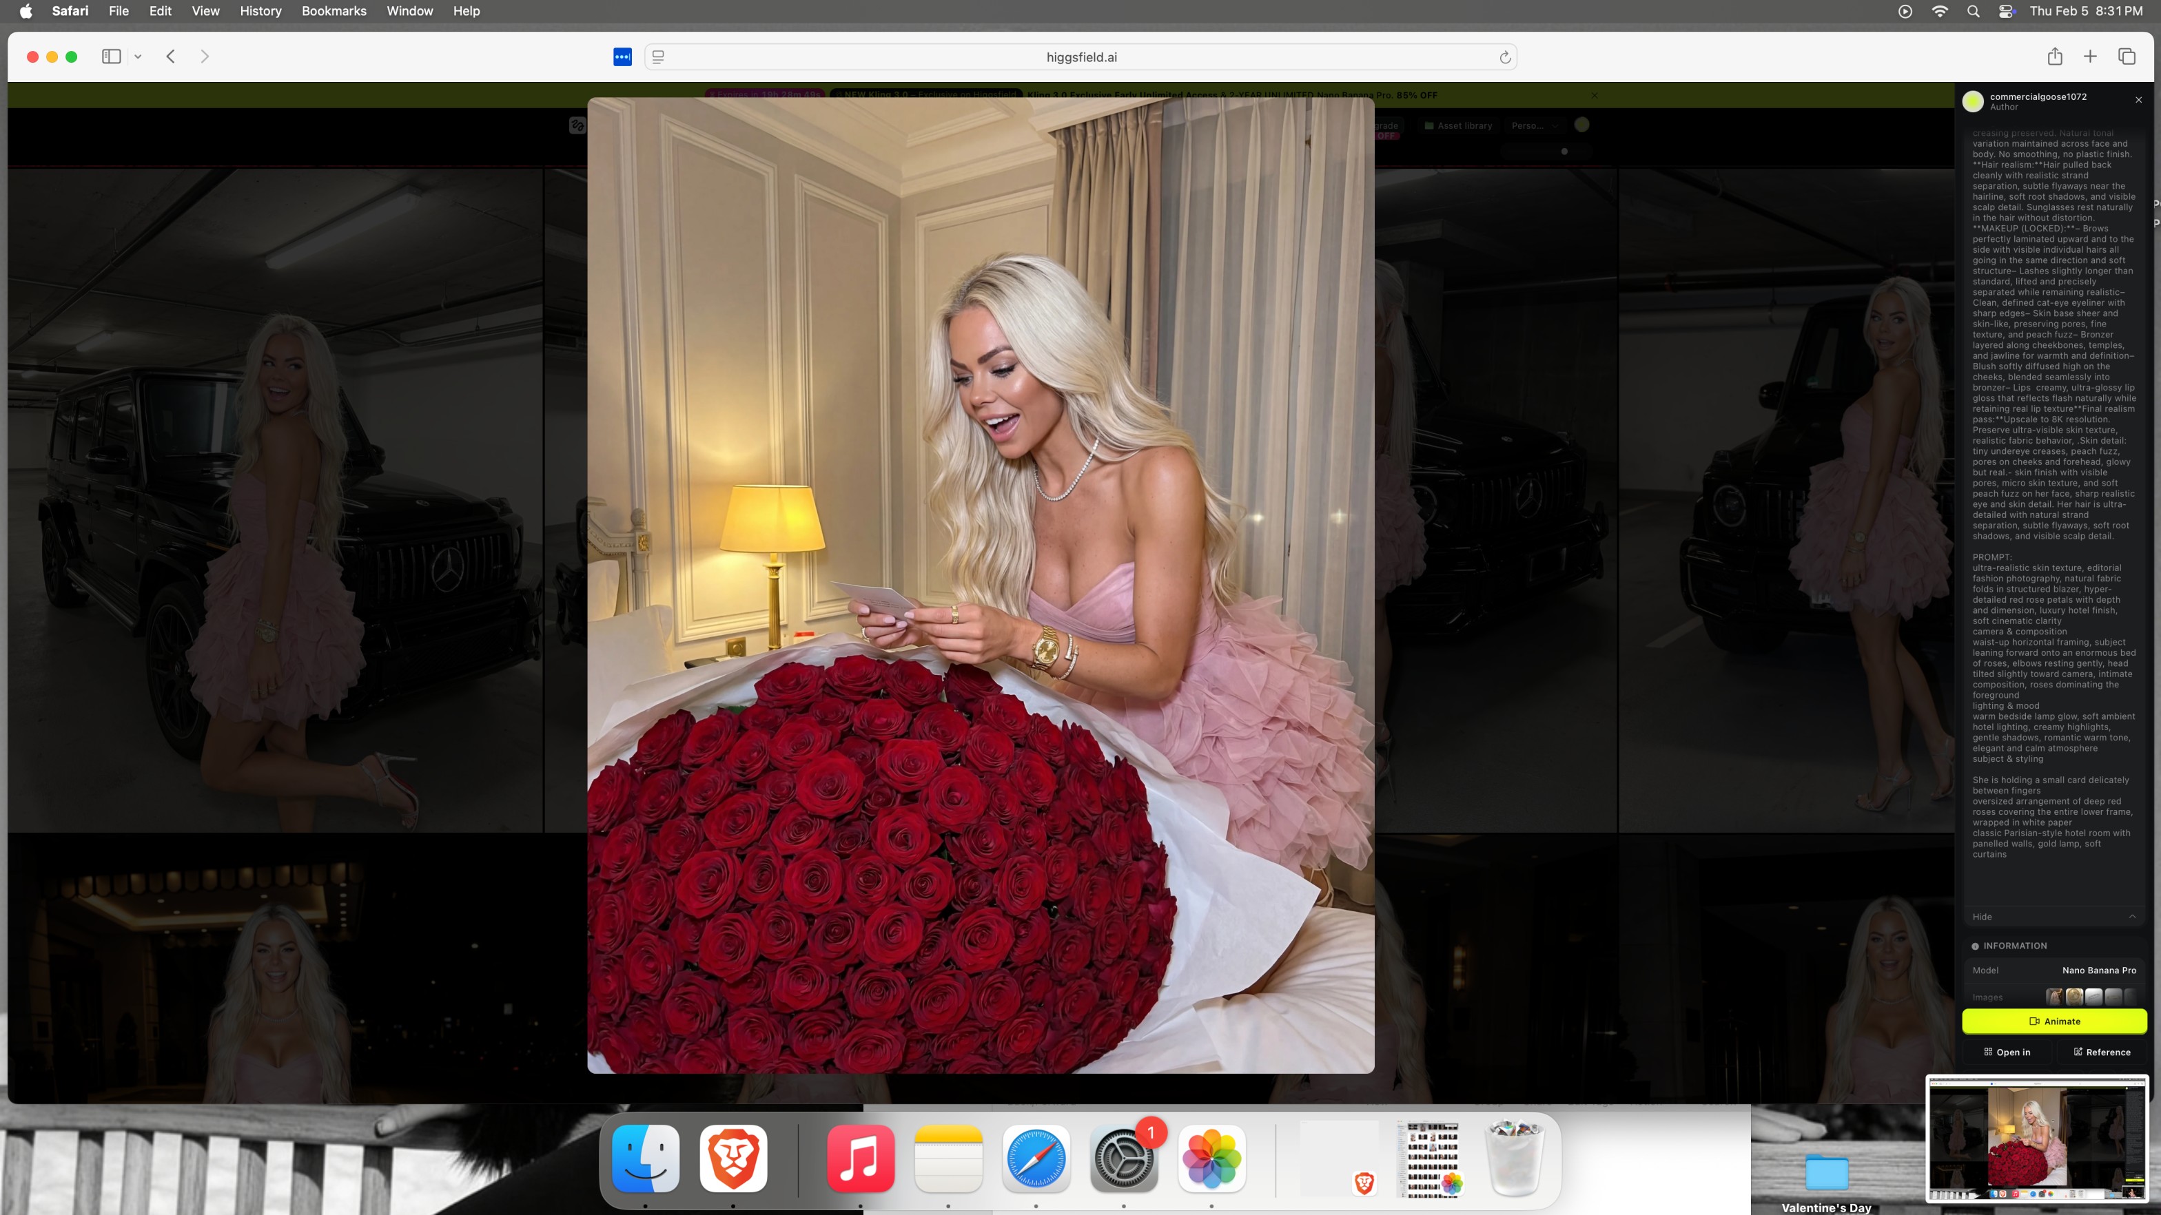Open a new Safari tab
This screenshot has height=1215, width=2161.
coord(2091,56)
